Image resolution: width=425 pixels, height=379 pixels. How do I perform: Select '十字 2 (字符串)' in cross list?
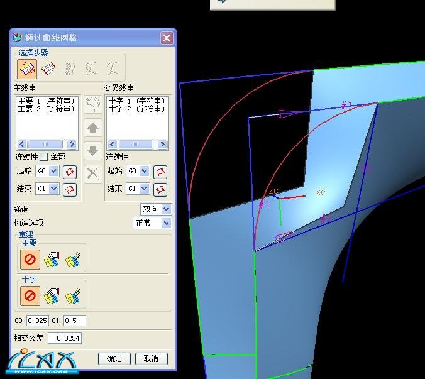pyautogui.click(x=136, y=109)
